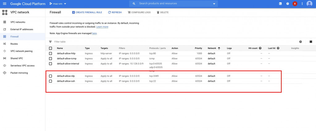
Task: Click Create Firewall Rule button
Action: pos(87,12)
